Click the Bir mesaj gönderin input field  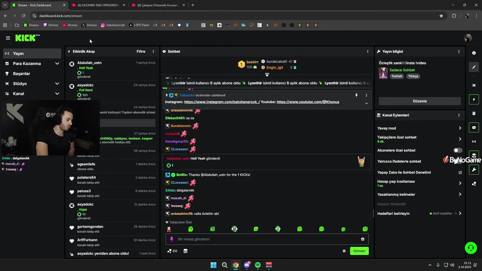[x=267, y=239]
